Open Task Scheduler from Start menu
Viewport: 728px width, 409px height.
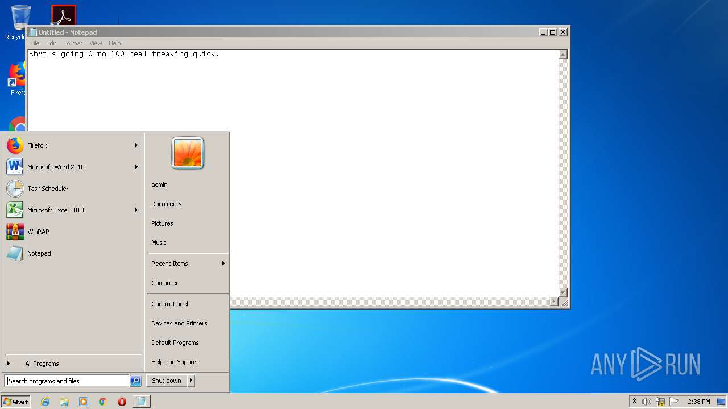(72, 189)
